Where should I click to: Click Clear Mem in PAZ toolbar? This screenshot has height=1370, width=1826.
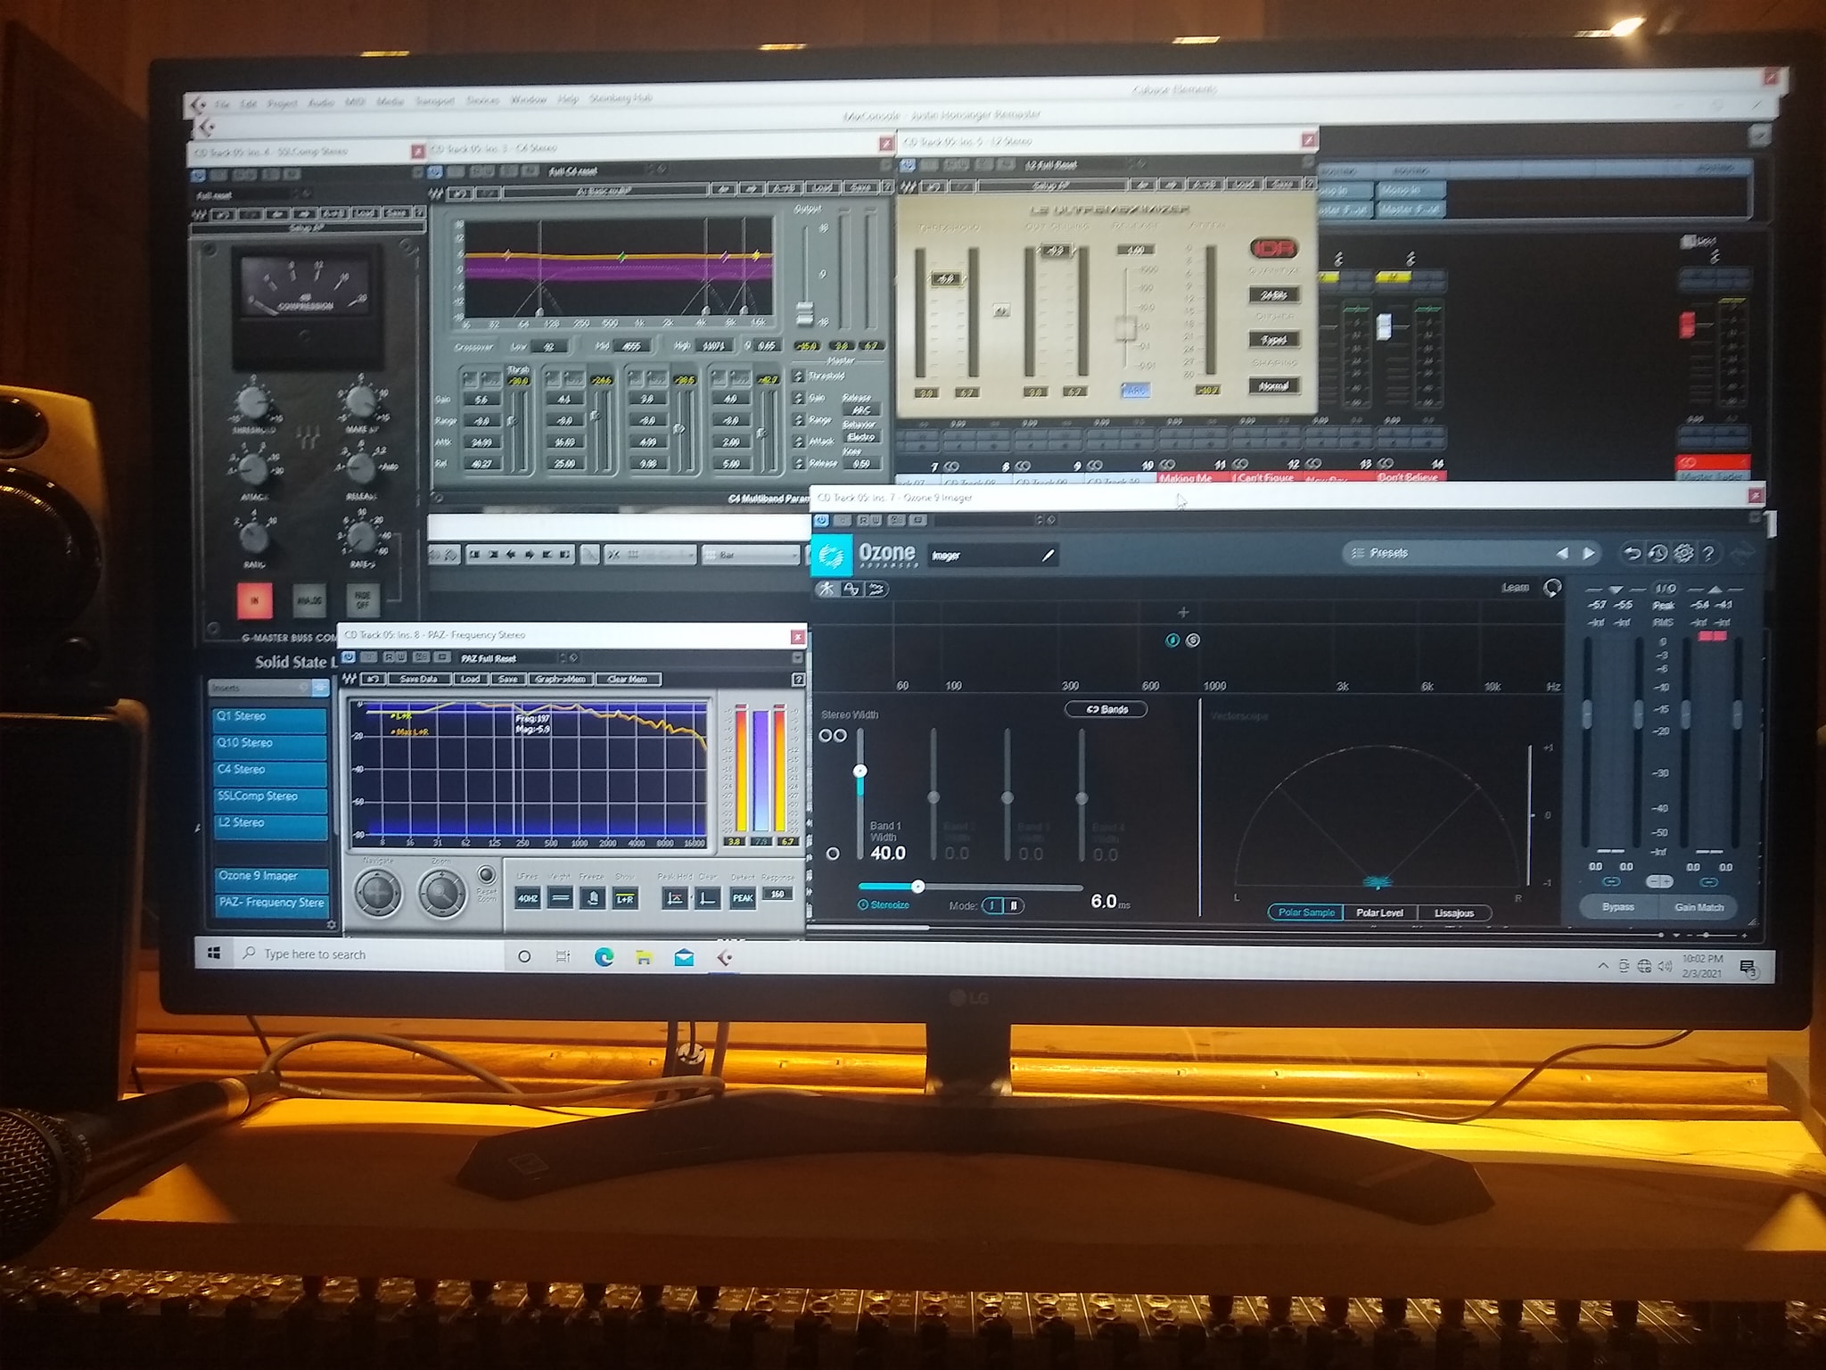point(628,679)
